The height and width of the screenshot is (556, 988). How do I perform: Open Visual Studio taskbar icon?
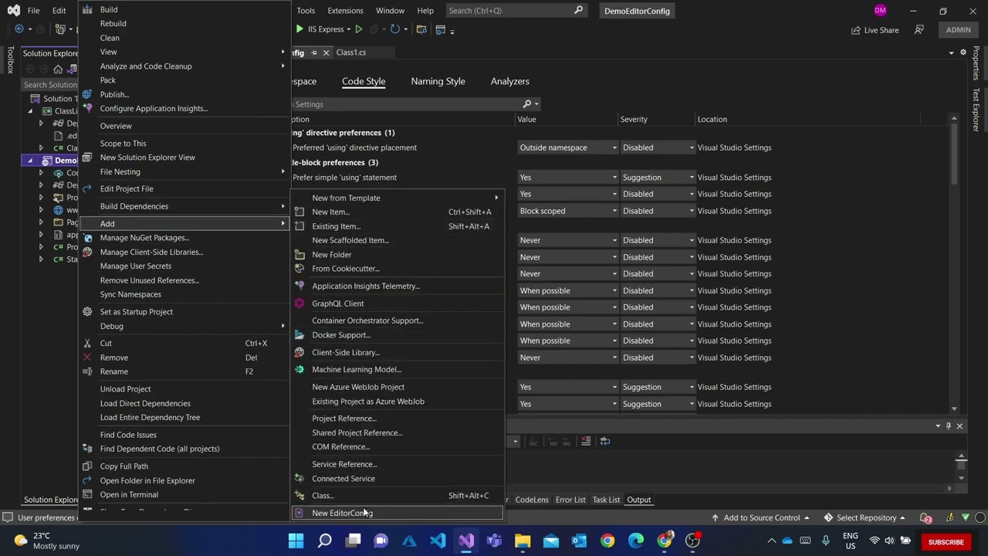point(466,541)
